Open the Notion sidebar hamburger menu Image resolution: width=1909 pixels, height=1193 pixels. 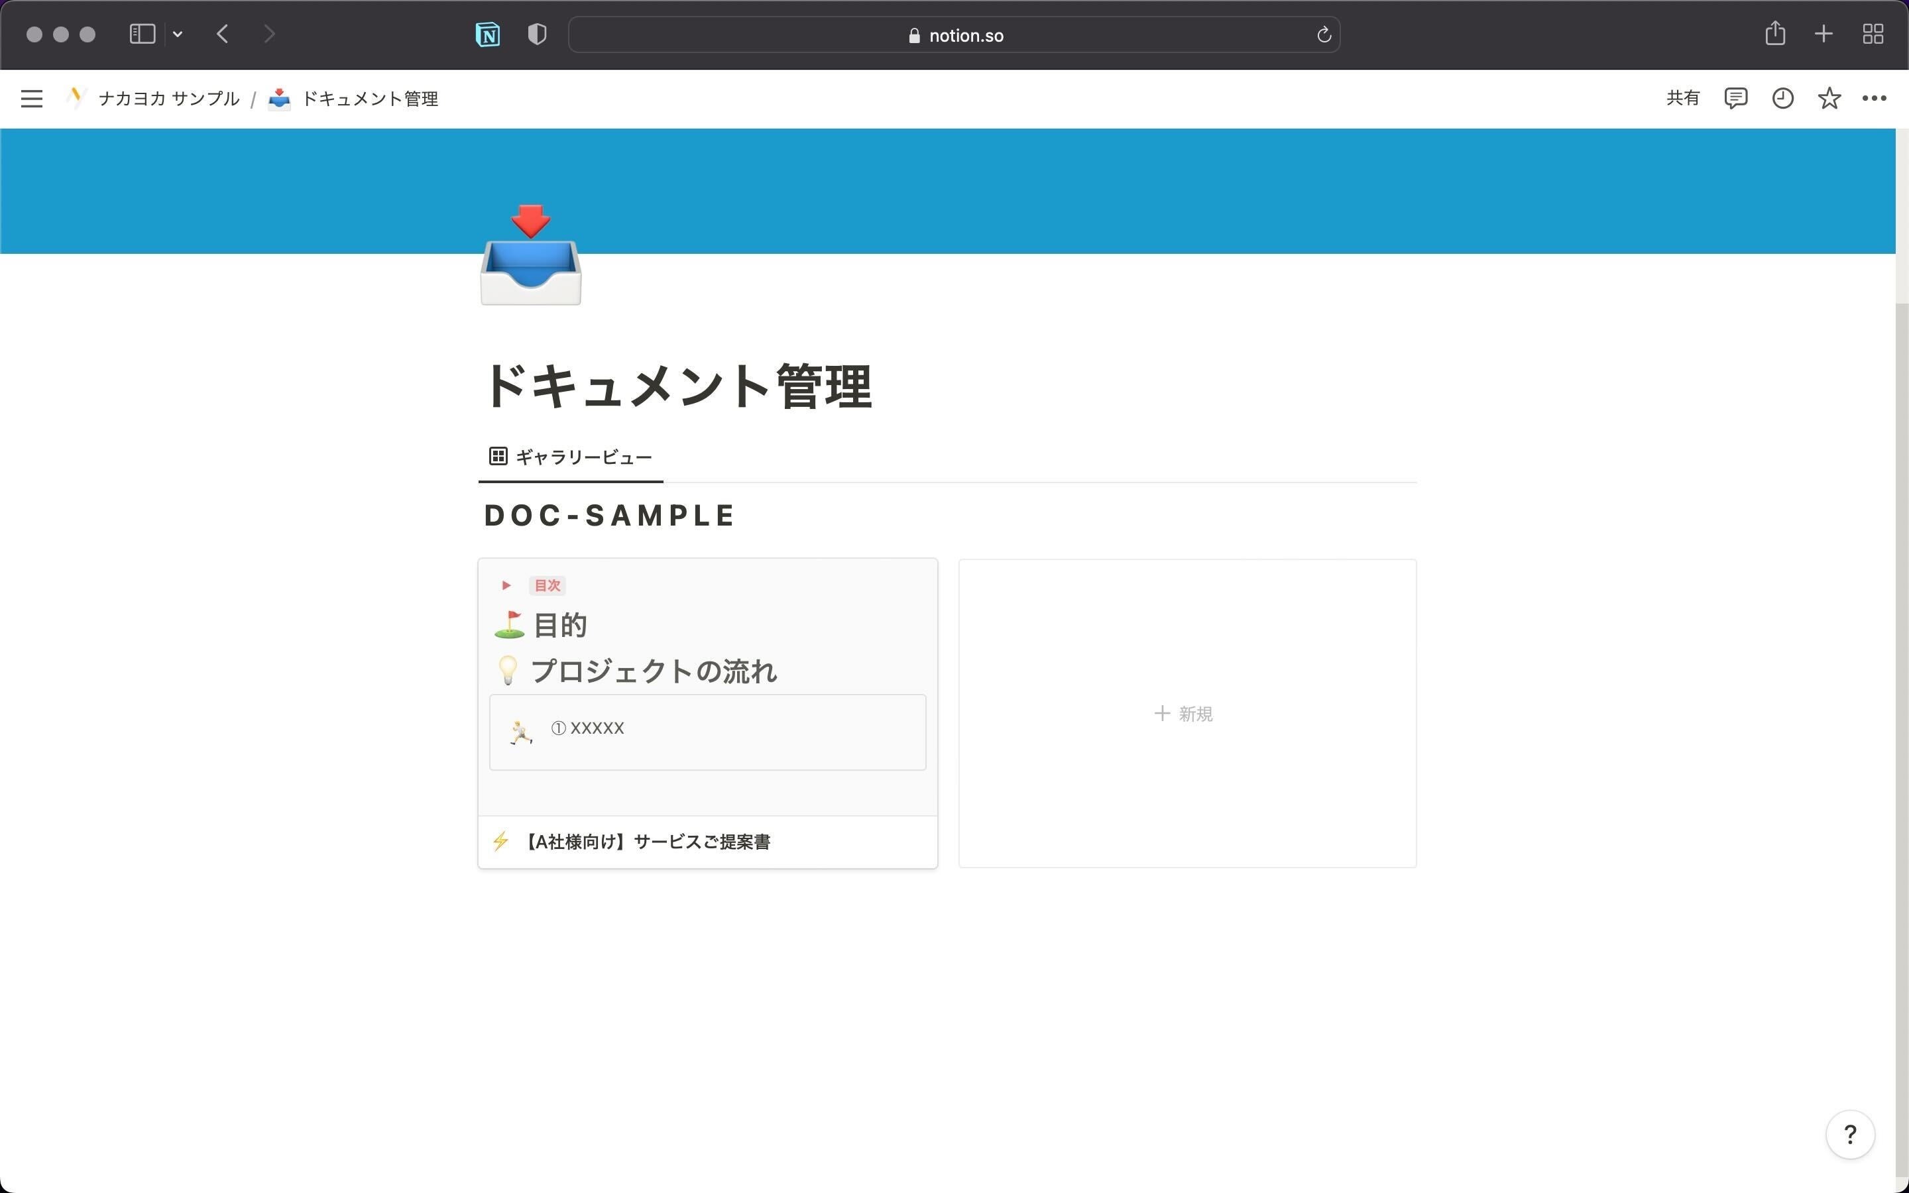coord(32,99)
